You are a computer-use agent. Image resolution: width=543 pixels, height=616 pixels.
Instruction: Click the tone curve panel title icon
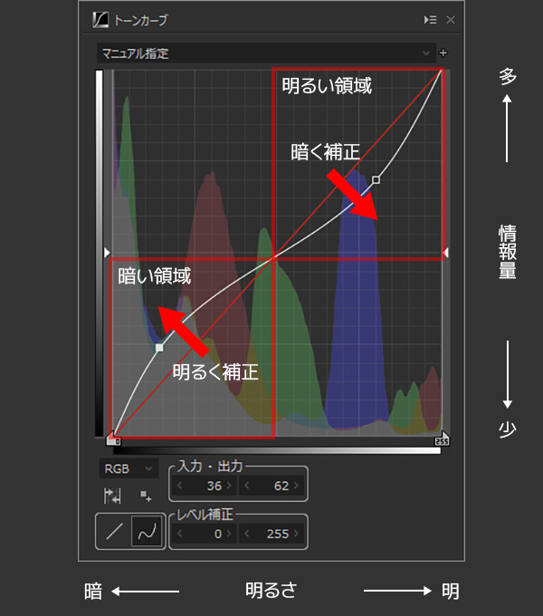pyautogui.click(x=100, y=20)
